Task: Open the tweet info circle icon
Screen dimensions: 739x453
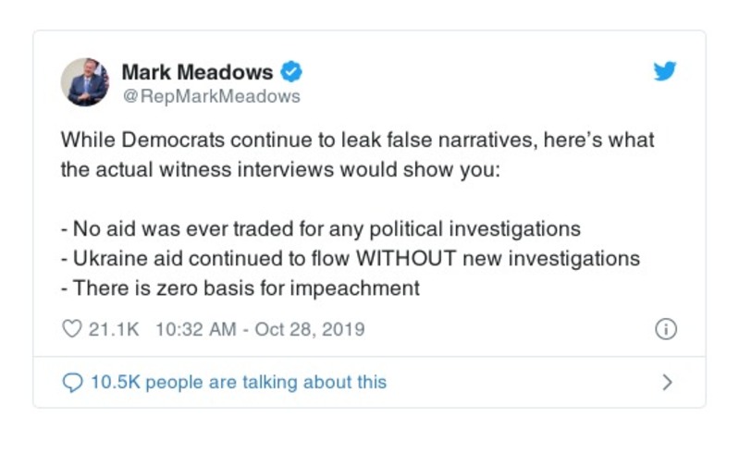Action: pos(665,329)
